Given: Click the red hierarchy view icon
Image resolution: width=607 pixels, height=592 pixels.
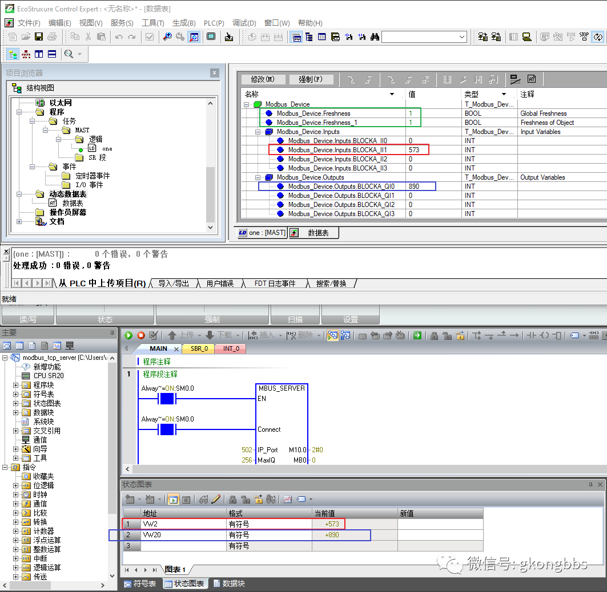Looking at the screenshot, I should pos(26,54).
